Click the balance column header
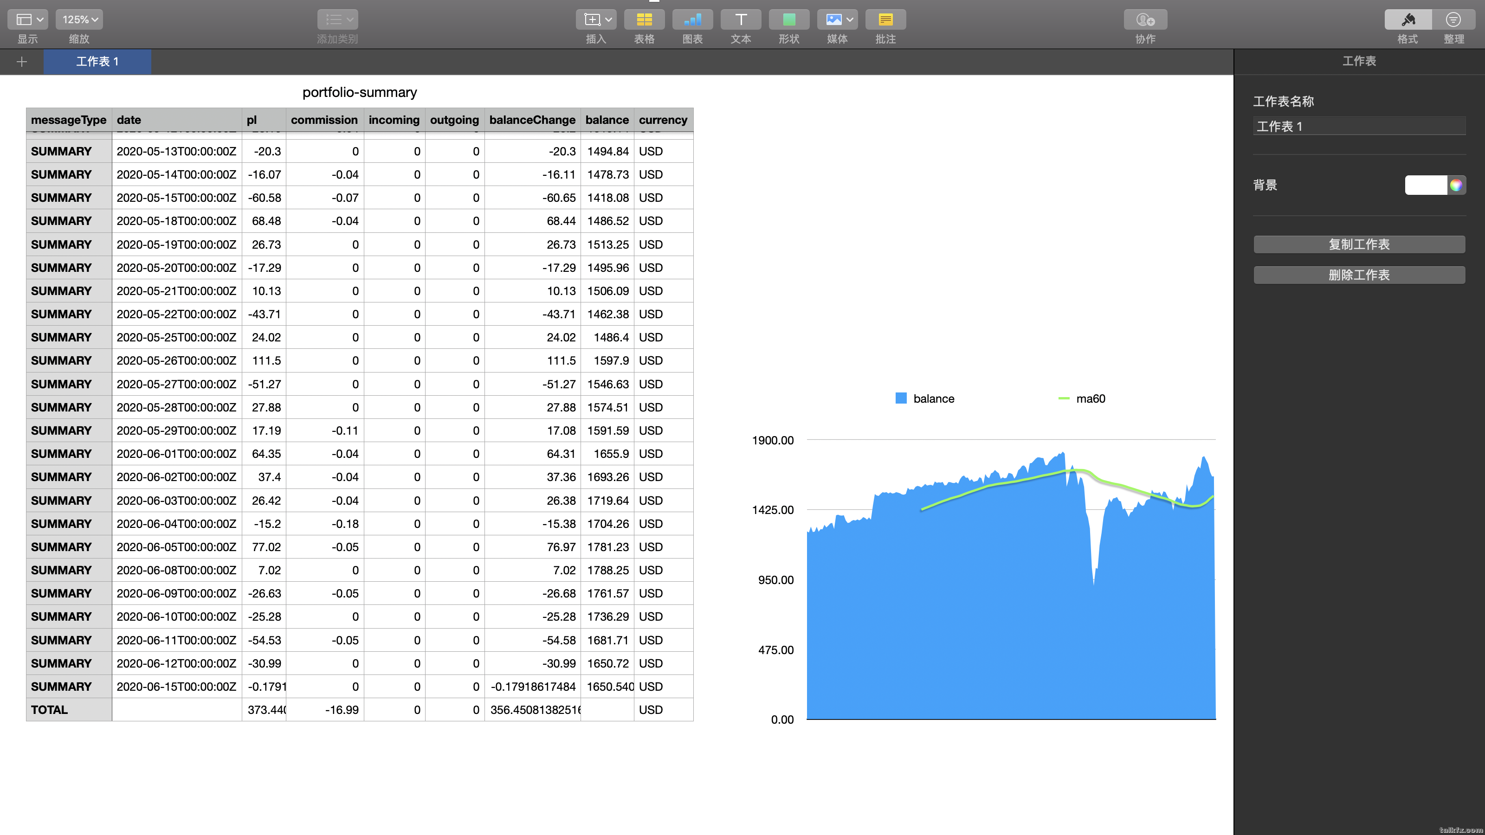The image size is (1485, 835). (x=607, y=120)
